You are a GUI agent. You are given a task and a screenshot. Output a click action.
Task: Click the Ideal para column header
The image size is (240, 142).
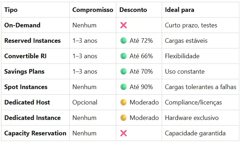[180, 10]
